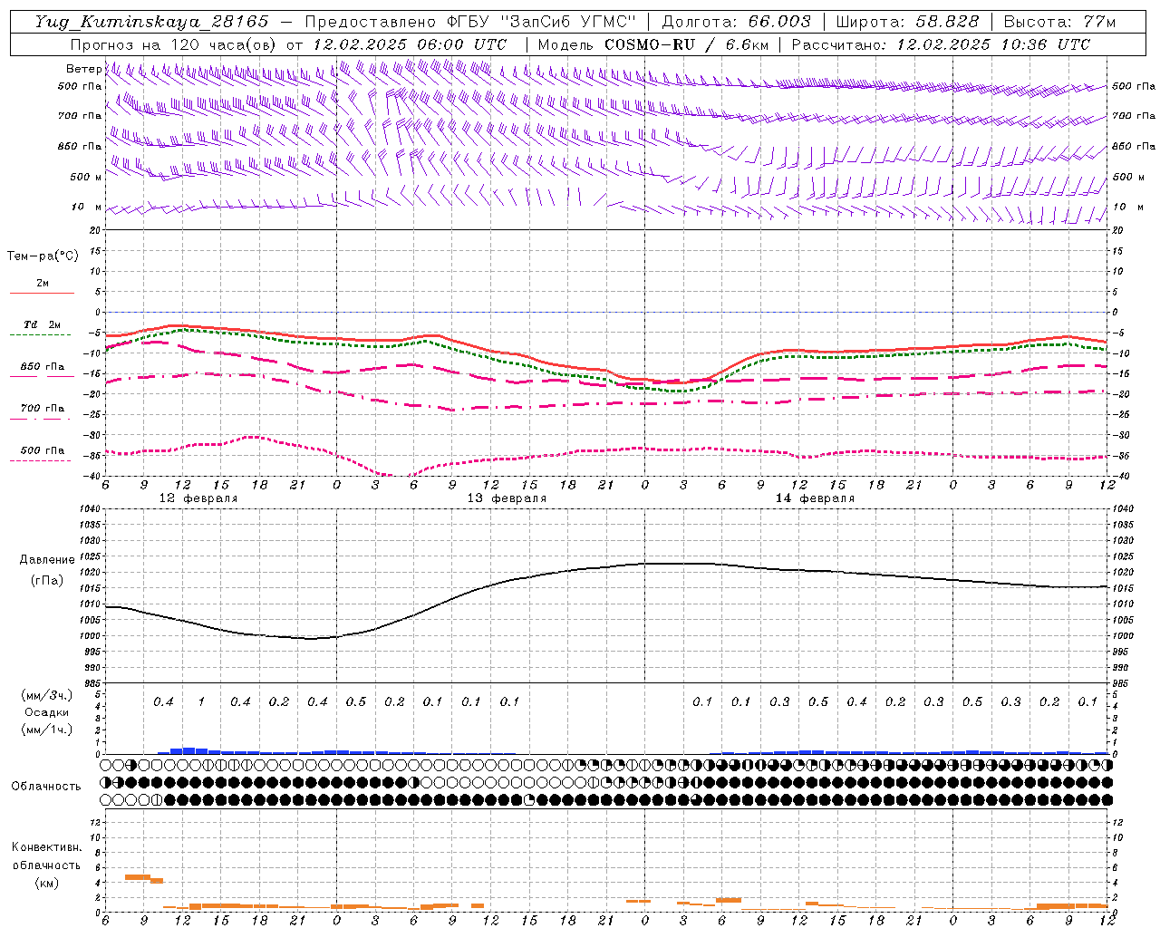Click the 12 февраля date label
The image size is (1160, 928).
198,498
